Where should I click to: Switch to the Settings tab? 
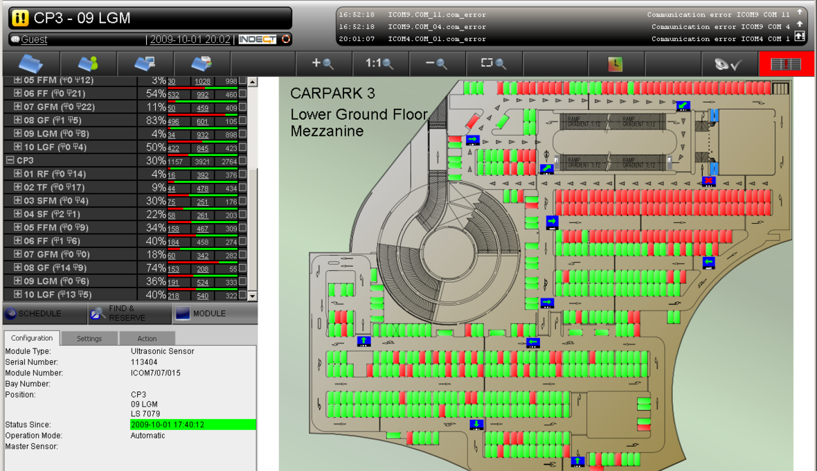coord(89,339)
